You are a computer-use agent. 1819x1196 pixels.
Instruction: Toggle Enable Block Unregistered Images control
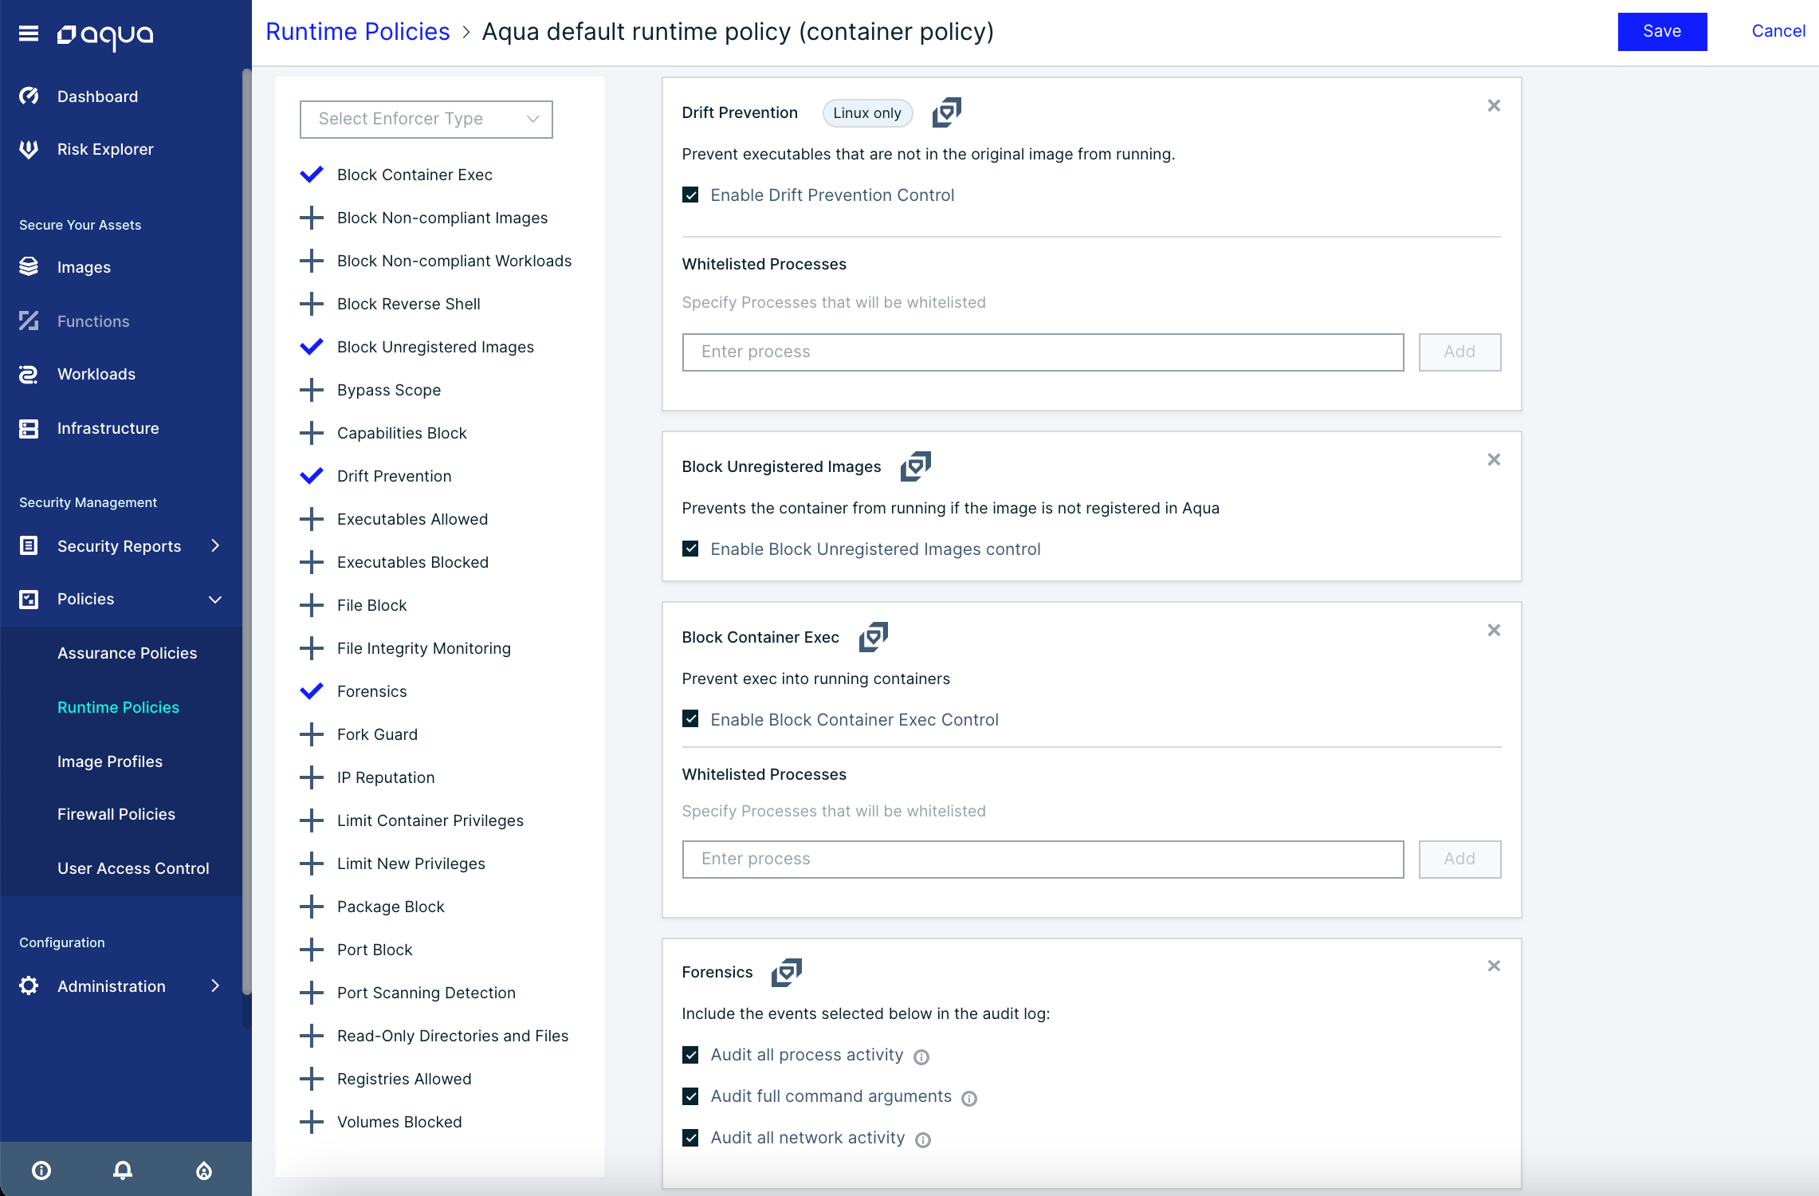coord(691,549)
